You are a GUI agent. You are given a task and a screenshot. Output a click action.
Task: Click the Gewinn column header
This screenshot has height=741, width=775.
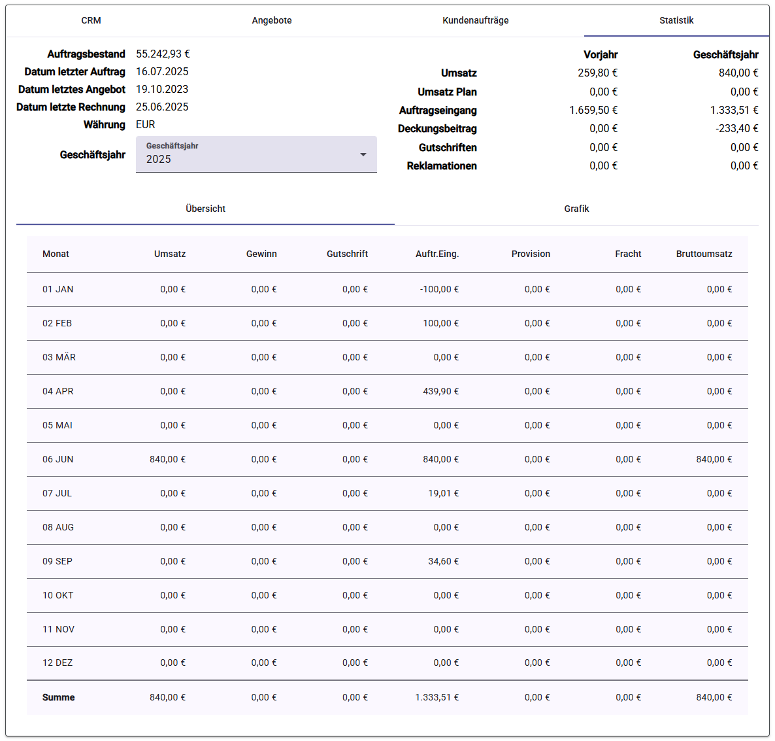click(x=261, y=254)
